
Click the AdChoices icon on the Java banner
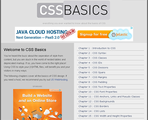pyautogui.click(x=132, y=28)
